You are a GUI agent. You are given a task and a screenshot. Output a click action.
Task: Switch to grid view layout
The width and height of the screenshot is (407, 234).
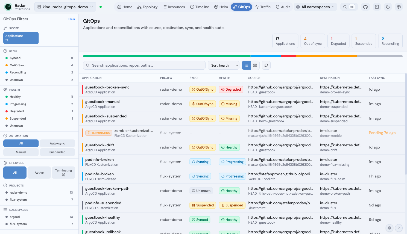(x=255, y=65)
